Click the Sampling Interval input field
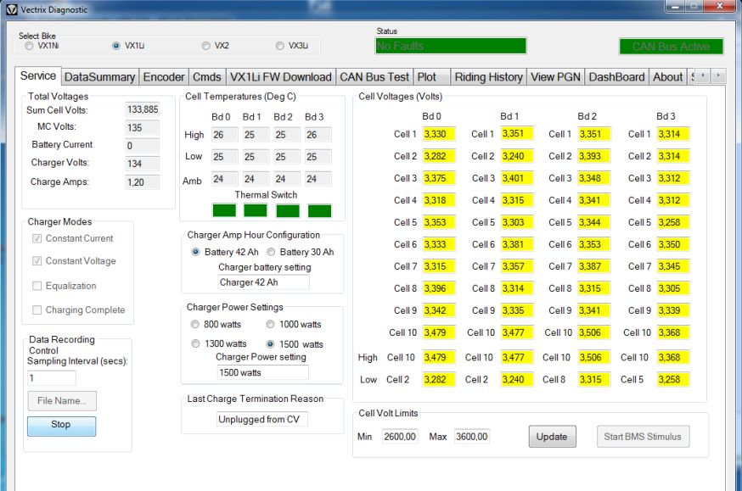Viewport: 742px width, 491px height. [52, 378]
